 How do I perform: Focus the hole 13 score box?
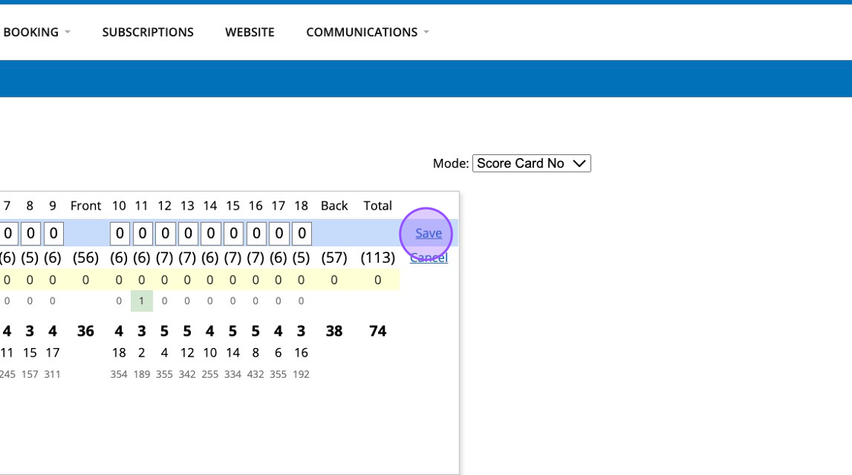point(188,233)
